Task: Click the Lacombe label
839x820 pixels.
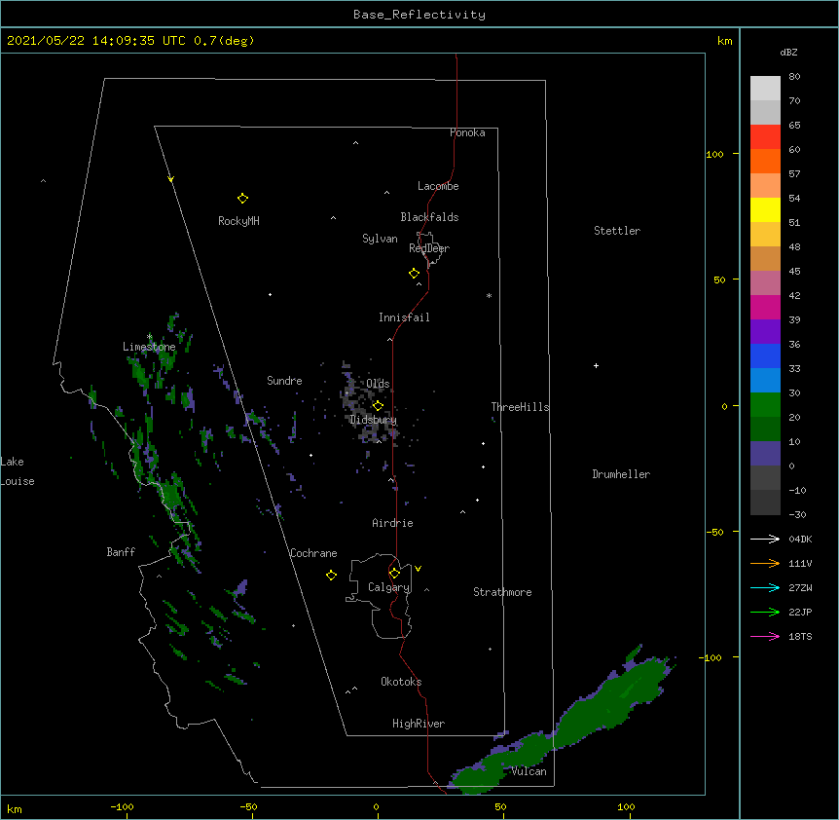Action: 438,186
